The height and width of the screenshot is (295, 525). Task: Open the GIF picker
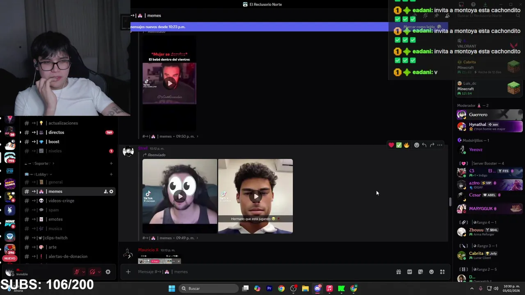coord(409,272)
